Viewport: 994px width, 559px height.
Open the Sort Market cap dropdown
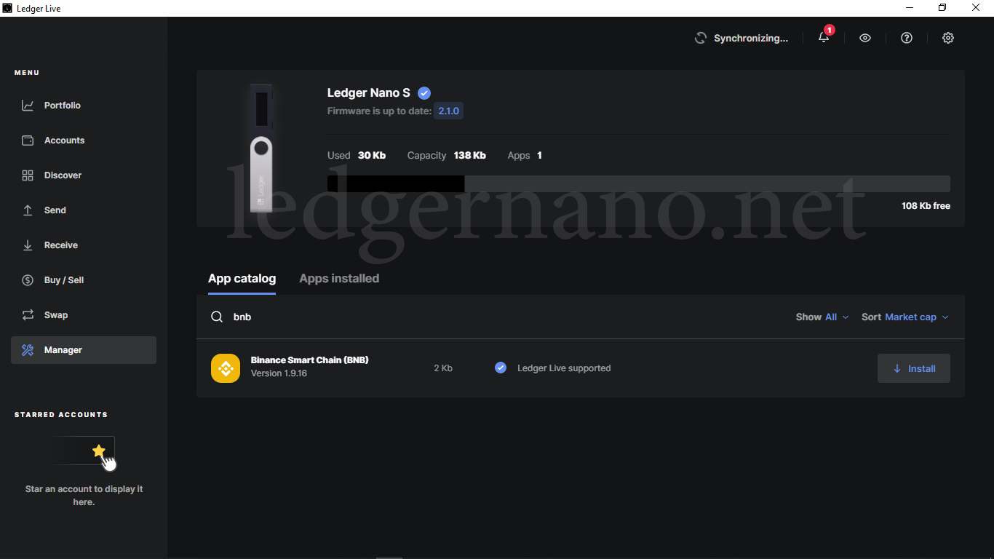point(905,317)
